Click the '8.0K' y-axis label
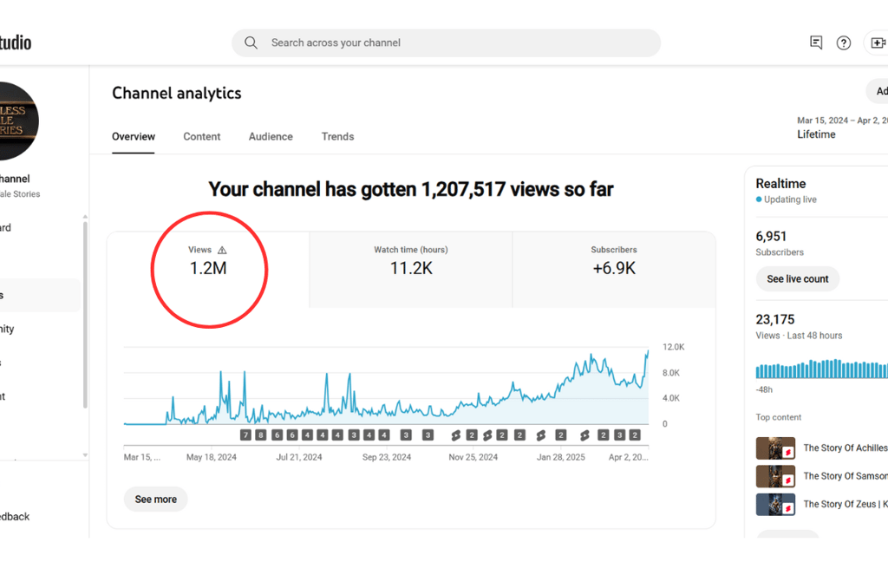 click(671, 373)
